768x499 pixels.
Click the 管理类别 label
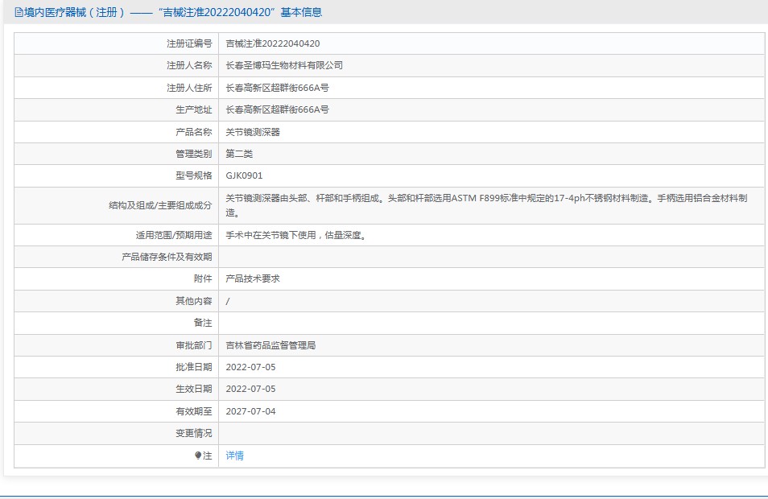193,154
